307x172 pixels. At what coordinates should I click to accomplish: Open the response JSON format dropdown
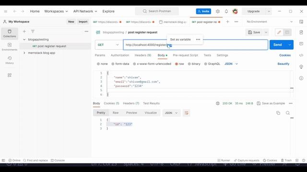171,113
